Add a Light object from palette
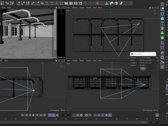This screenshot has width=168, height=126. pos(162,67)
